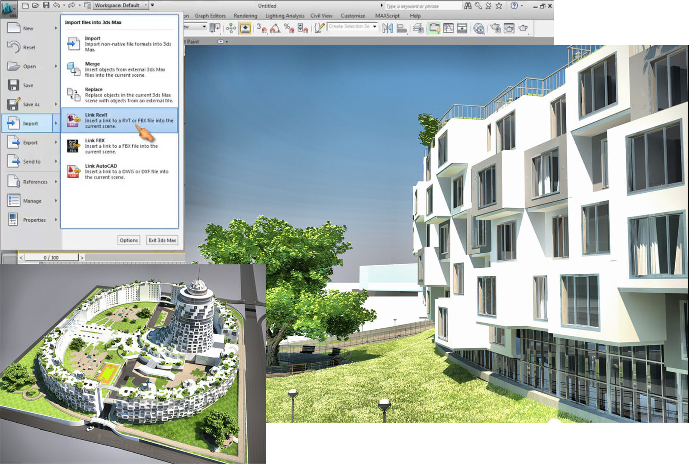Select Link Revit import option
Image resolution: width=689 pixels, height=464 pixels.
click(x=120, y=121)
